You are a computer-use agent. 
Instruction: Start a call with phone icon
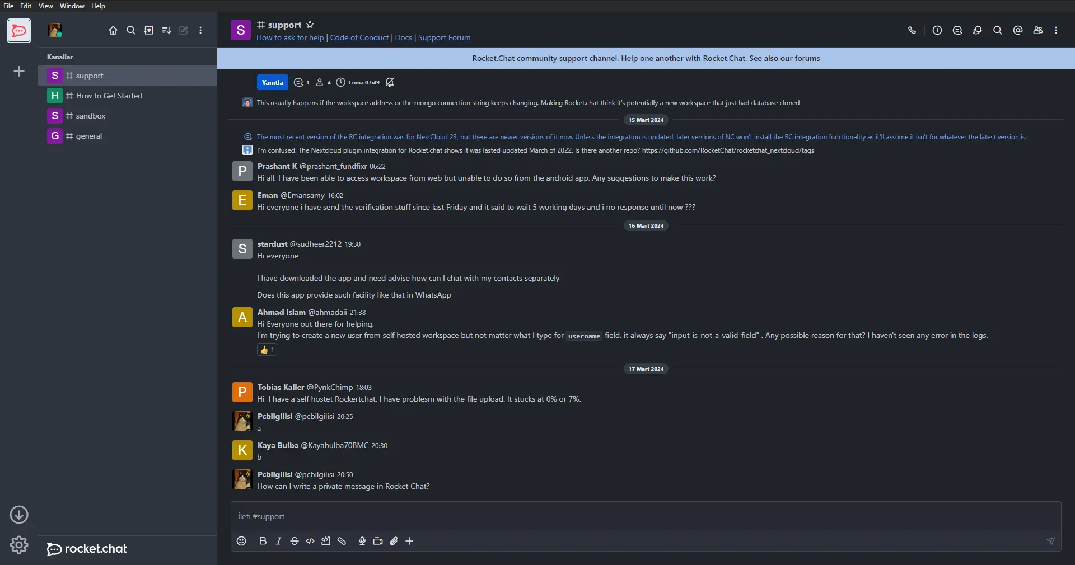[912, 30]
